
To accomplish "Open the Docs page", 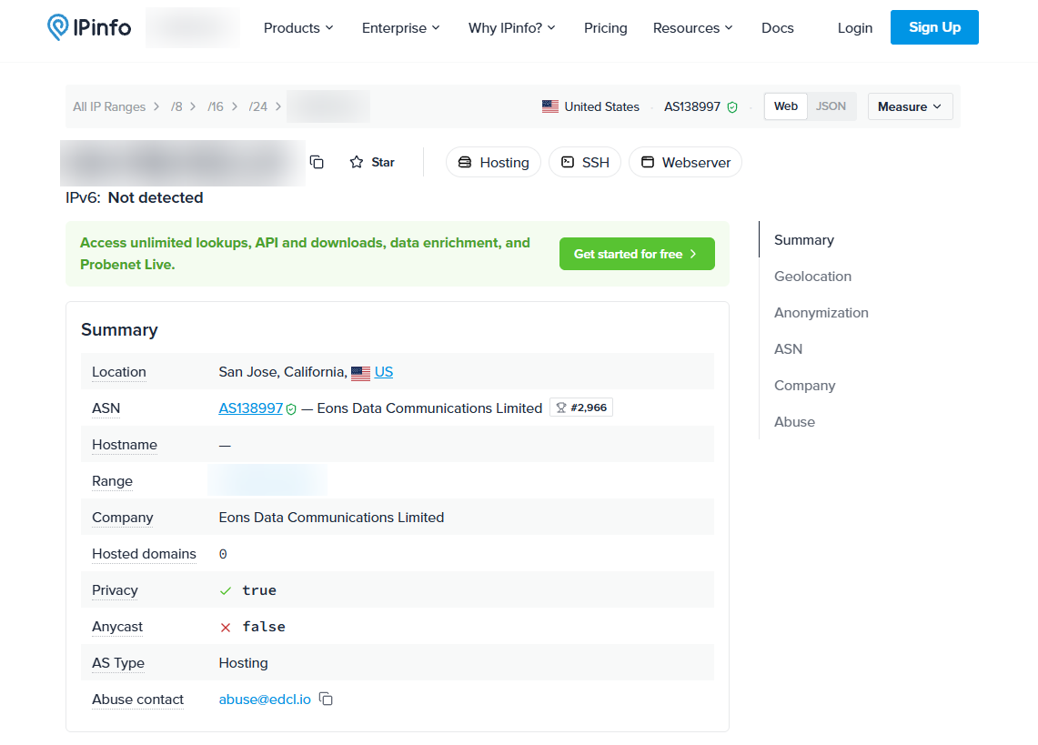I will [777, 28].
